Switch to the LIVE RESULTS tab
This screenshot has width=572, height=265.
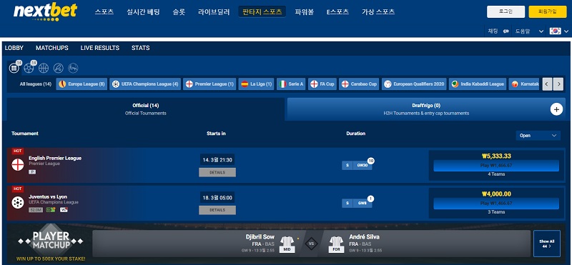(100, 48)
